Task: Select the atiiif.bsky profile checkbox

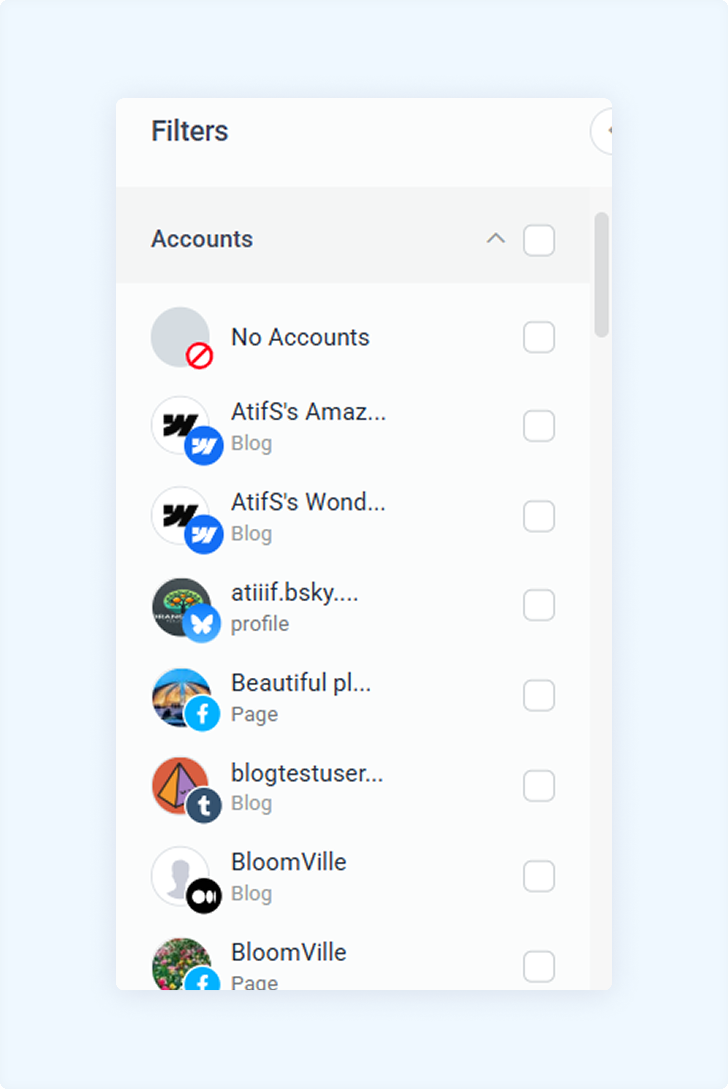Action: [539, 605]
